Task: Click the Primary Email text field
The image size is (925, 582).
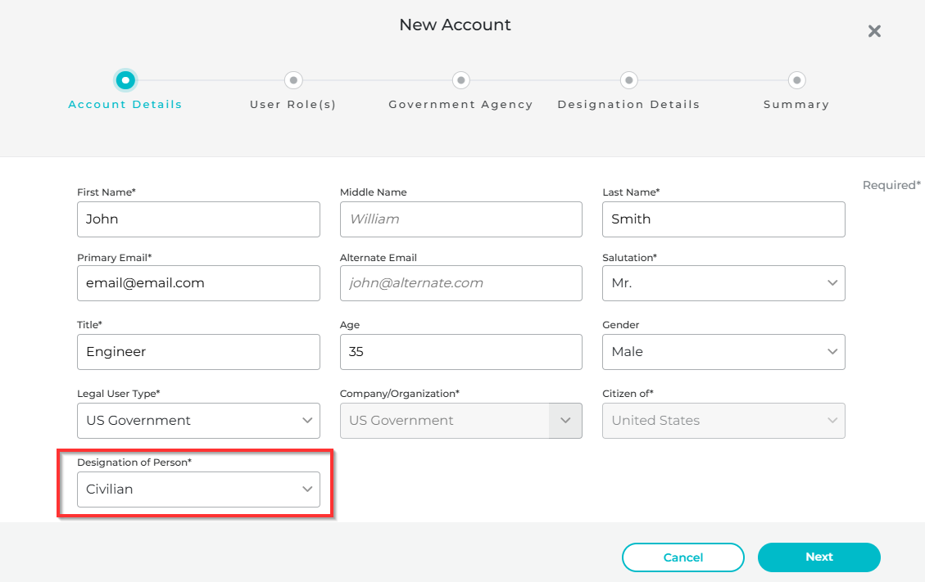Action: pyautogui.click(x=198, y=283)
